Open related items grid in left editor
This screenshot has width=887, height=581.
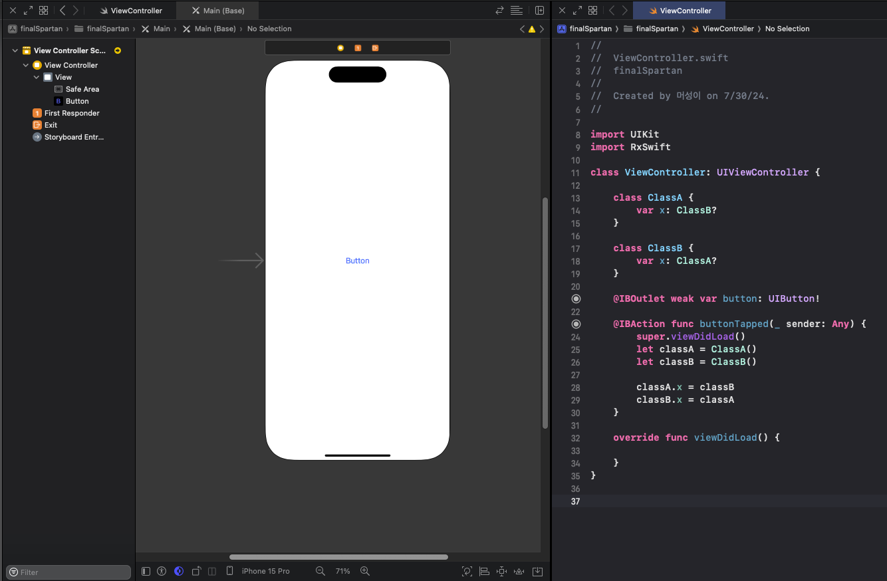(x=43, y=11)
